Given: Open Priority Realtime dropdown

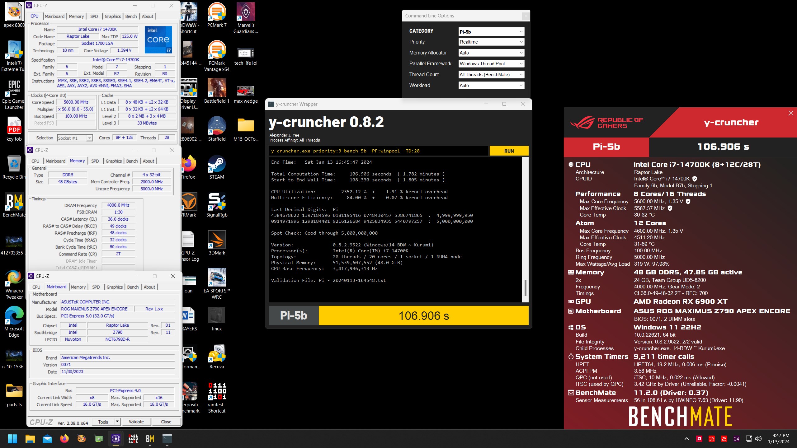Looking at the screenshot, I should pyautogui.click(x=491, y=42).
